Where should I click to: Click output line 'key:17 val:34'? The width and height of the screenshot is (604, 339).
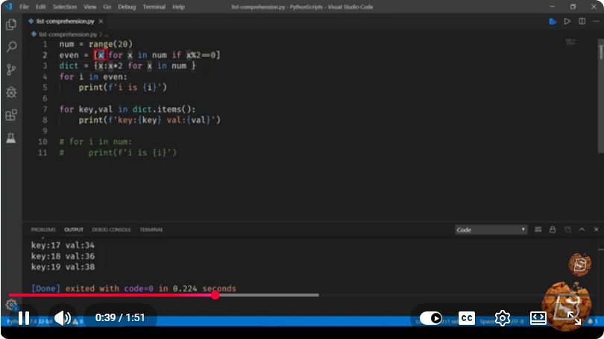(63, 245)
